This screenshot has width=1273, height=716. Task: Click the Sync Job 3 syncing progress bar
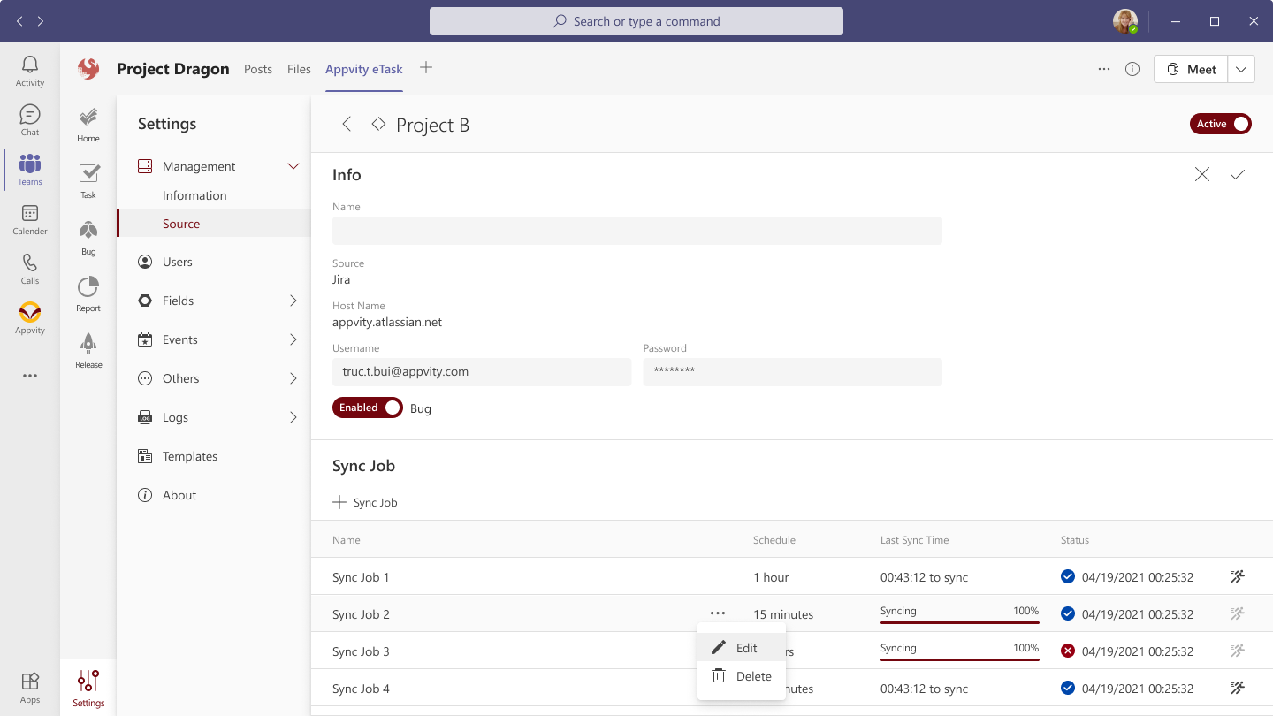click(x=959, y=658)
